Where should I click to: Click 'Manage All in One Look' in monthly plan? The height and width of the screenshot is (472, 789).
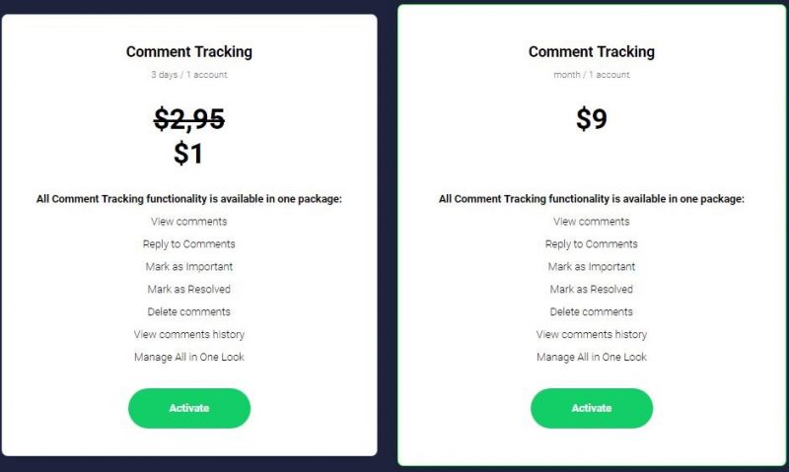[592, 357]
